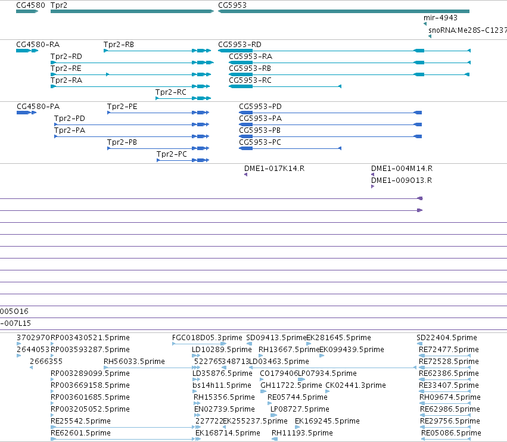Select the EK168714.5prime label
This screenshot has width=507, height=442.
pyautogui.click(x=228, y=433)
